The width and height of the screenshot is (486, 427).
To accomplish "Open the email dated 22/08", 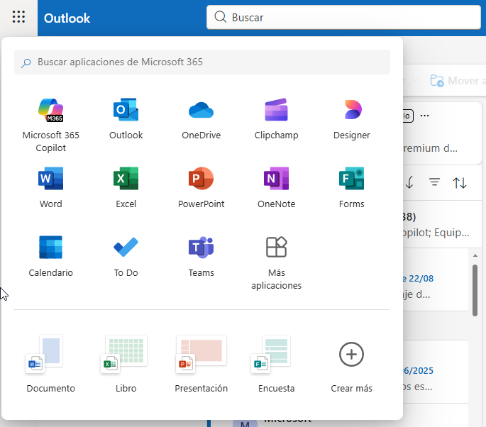I will pos(436,280).
